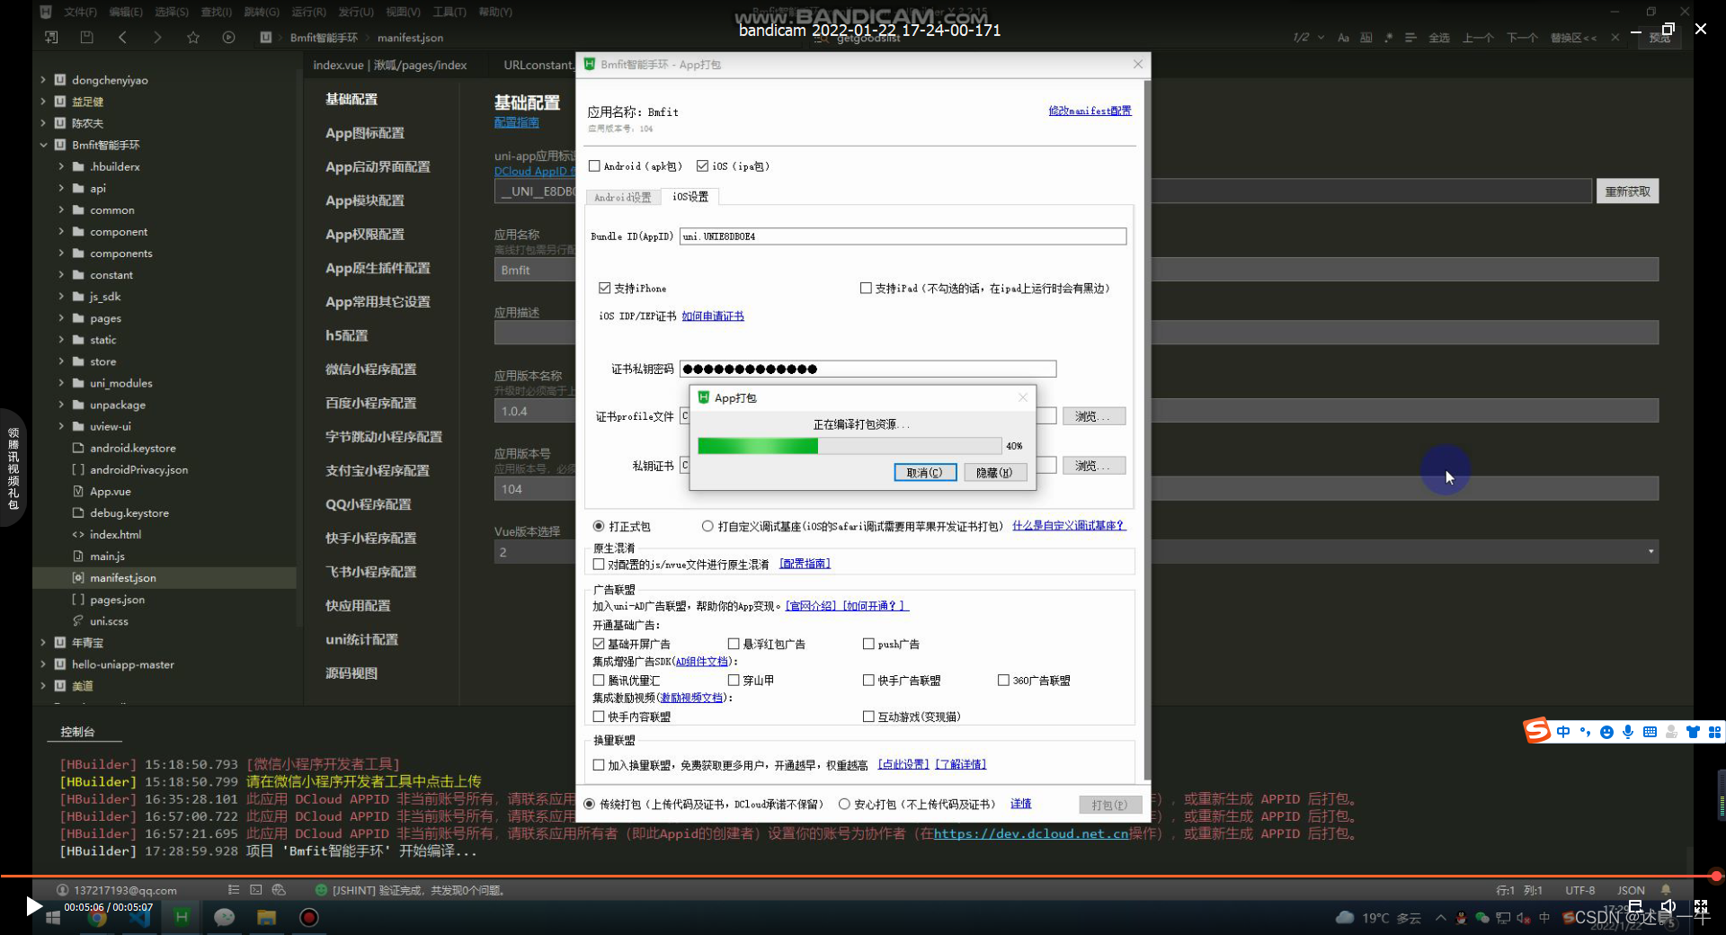The height and width of the screenshot is (935, 1726).
Task: Expand the components folder
Action: point(61,254)
